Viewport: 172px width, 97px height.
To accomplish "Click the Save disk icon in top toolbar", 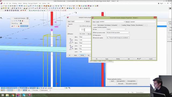I will point(6,6).
